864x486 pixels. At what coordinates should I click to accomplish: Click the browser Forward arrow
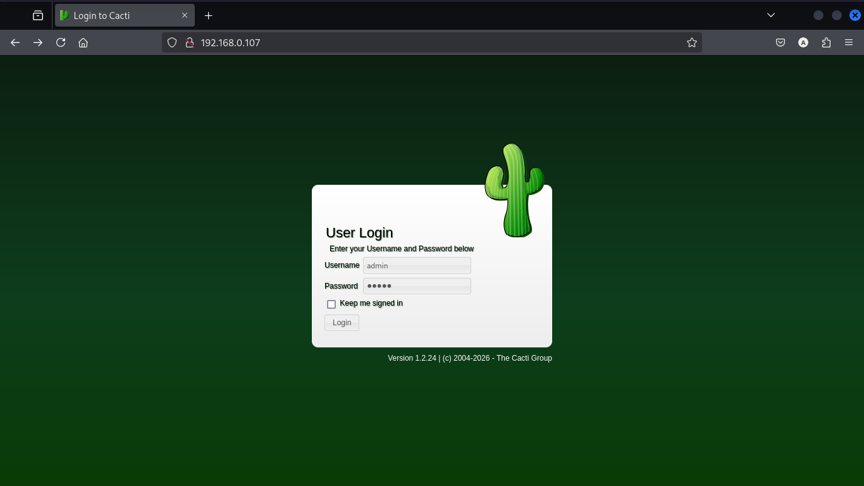pos(38,42)
